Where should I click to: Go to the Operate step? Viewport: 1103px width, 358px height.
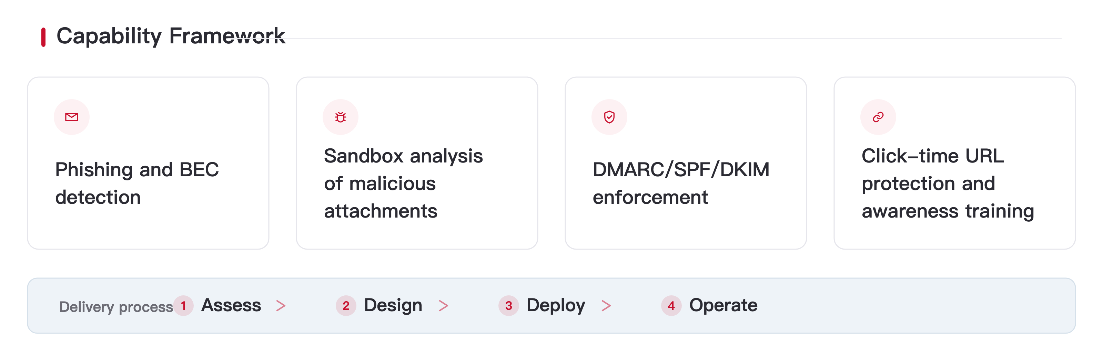tap(723, 305)
